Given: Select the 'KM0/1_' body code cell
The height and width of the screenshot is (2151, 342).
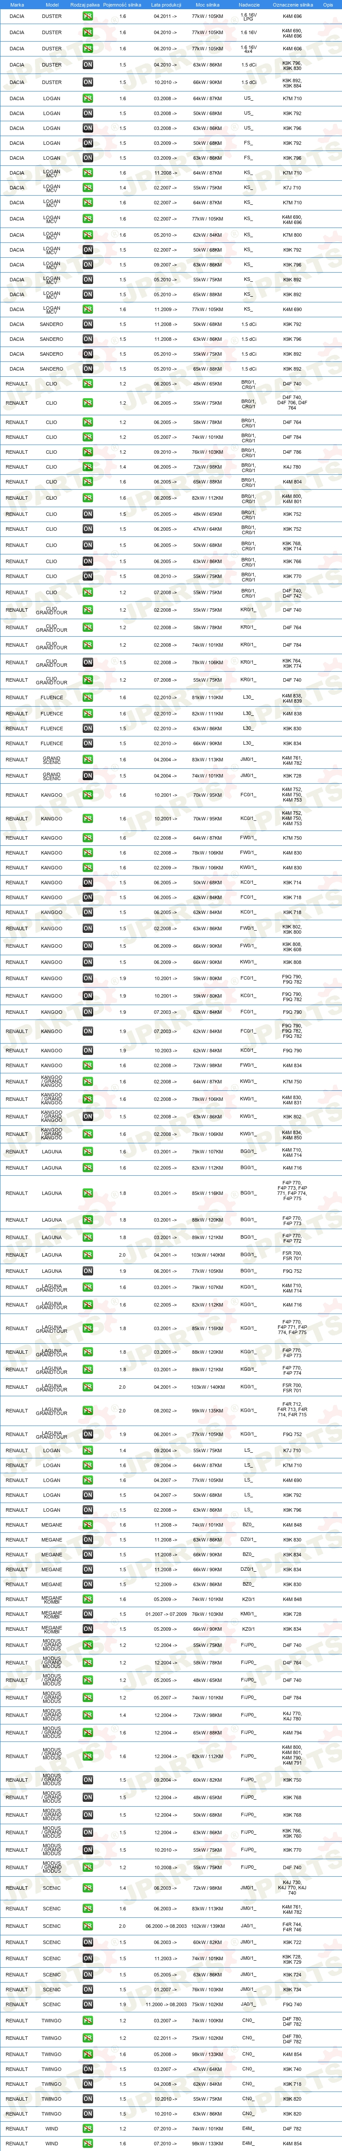Looking at the screenshot, I should [248, 1614].
